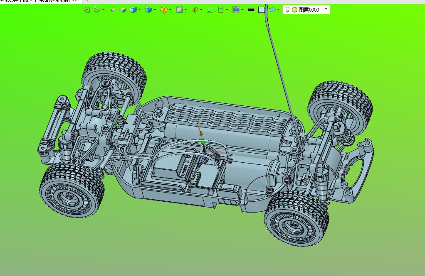425x276 pixels.
Task: Open the inquire/inspect tool icon
Action: click(97, 10)
